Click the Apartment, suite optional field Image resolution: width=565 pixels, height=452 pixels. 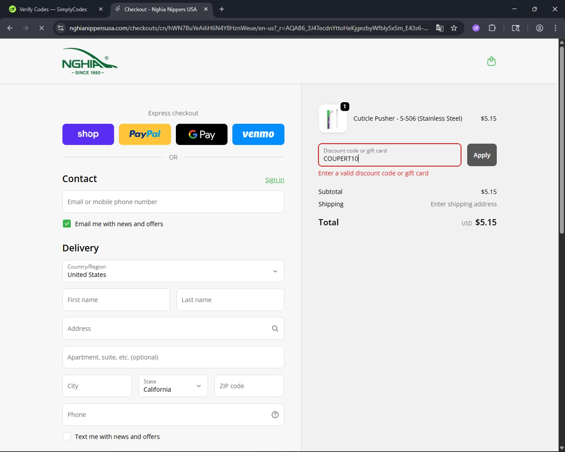[173, 357]
